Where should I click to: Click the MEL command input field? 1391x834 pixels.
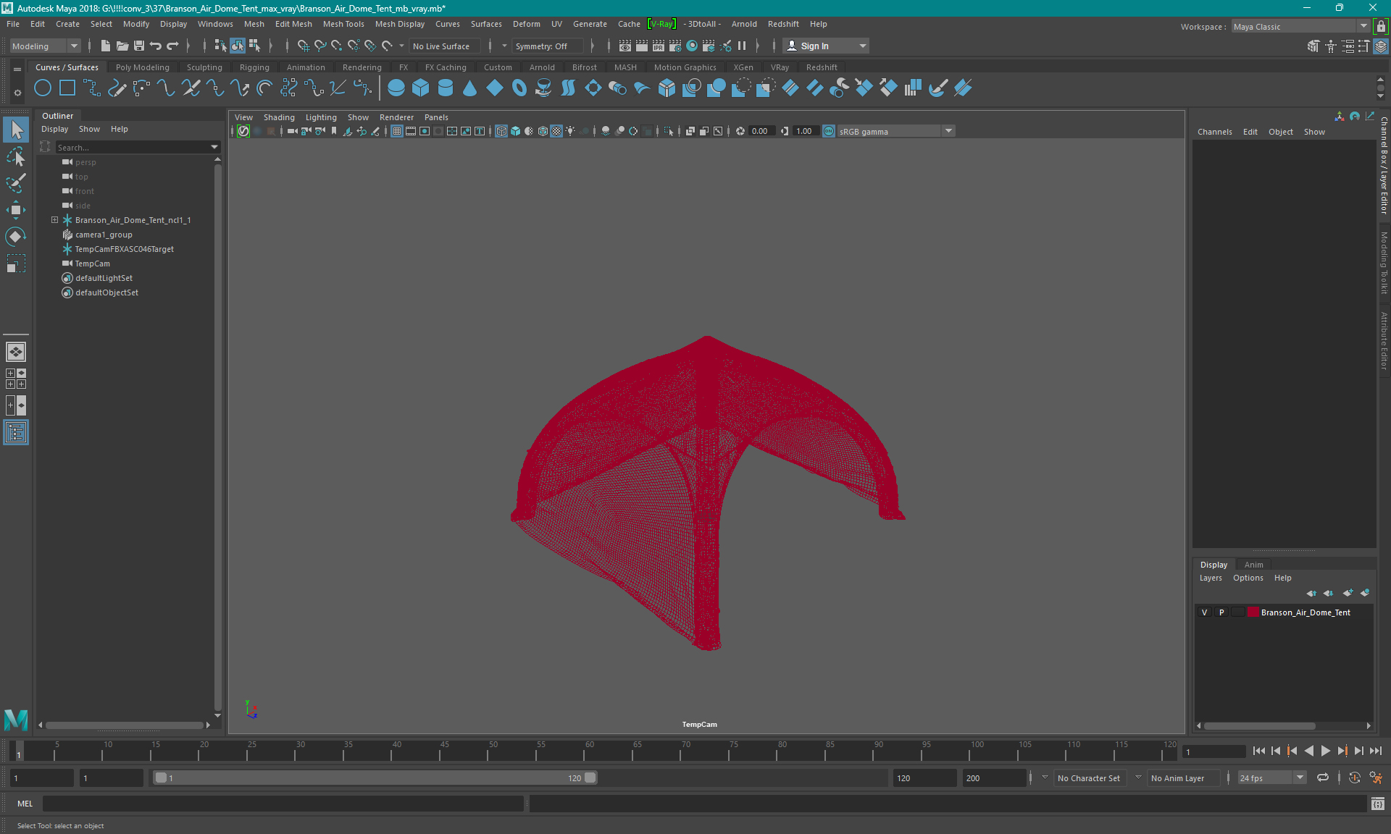pyautogui.click(x=283, y=804)
